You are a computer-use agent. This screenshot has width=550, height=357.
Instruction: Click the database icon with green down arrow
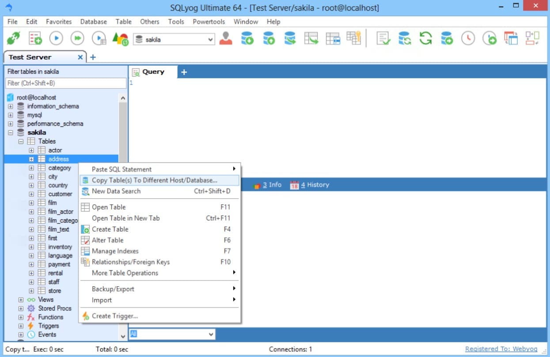(247, 38)
